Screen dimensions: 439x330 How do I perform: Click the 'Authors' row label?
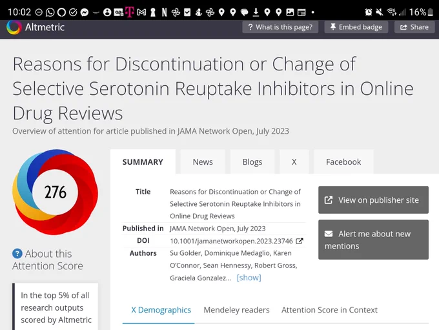pyautogui.click(x=143, y=253)
